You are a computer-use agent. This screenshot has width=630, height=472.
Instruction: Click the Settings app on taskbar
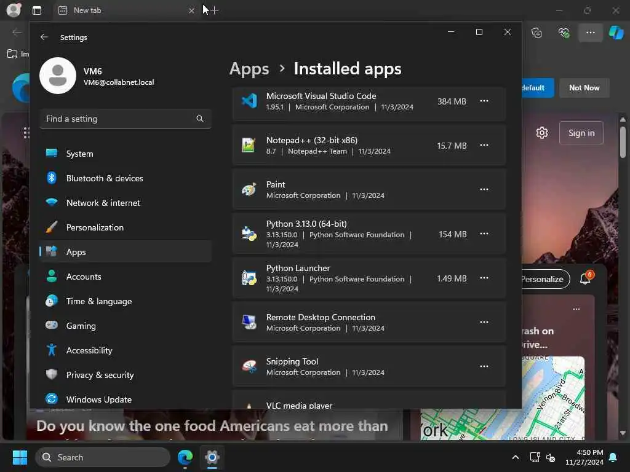click(x=212, y=457)
